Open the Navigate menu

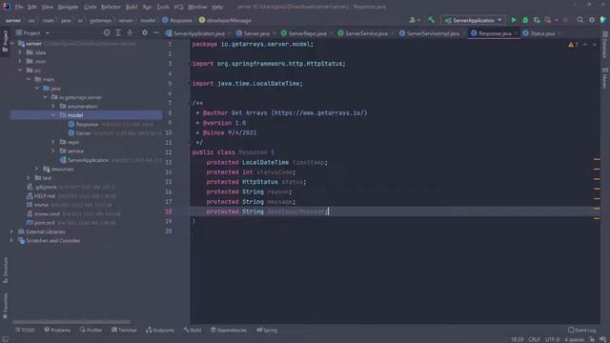(x=68, y=7)
